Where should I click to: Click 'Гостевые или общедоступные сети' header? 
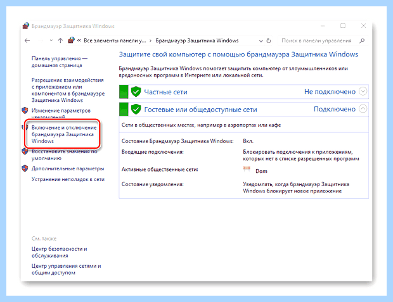point(200,110)
